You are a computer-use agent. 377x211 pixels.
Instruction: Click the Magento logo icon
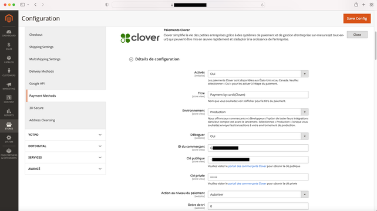pos(9,18)
